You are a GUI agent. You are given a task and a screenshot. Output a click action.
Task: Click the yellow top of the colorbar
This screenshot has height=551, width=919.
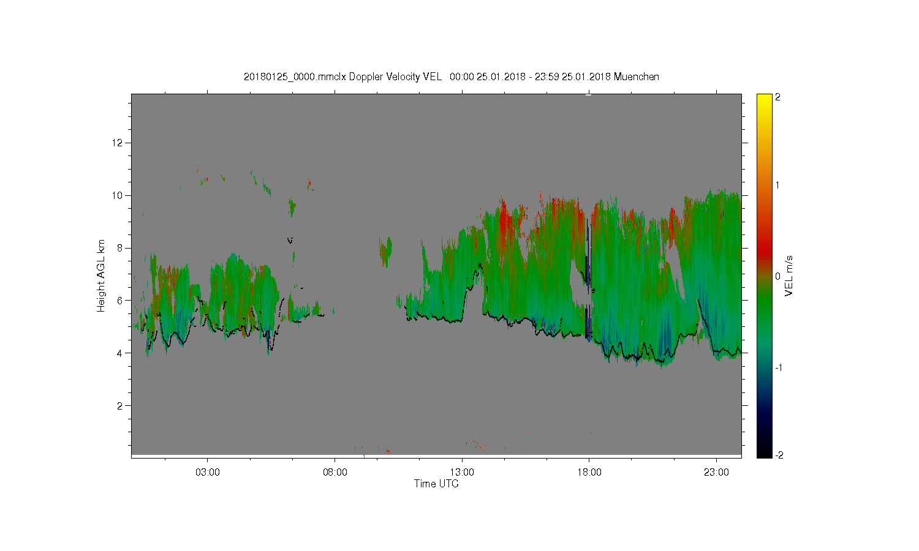coord(764,101)
